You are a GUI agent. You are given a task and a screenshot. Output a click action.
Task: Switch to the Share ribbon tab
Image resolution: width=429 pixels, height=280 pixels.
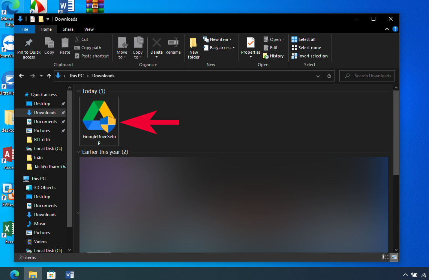(x=68, y=29)
